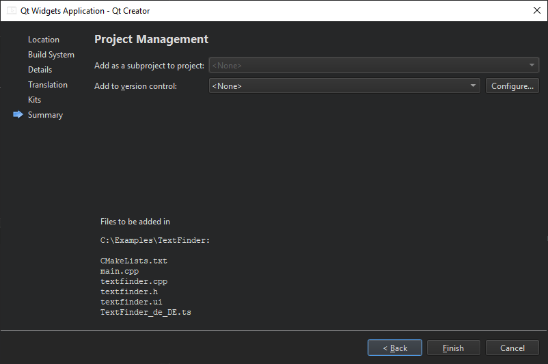The width and height of the screenshot is (548, 364).
Task: Select the Translation wizard step
Action: (48, 85)
